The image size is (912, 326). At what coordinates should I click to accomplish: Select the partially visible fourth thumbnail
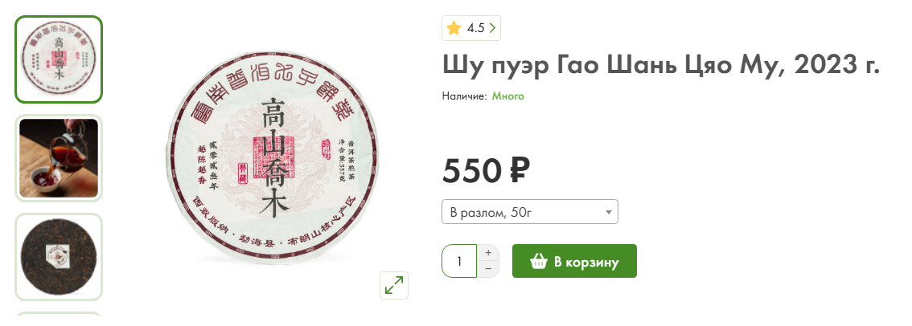click(x=59, y=315)
